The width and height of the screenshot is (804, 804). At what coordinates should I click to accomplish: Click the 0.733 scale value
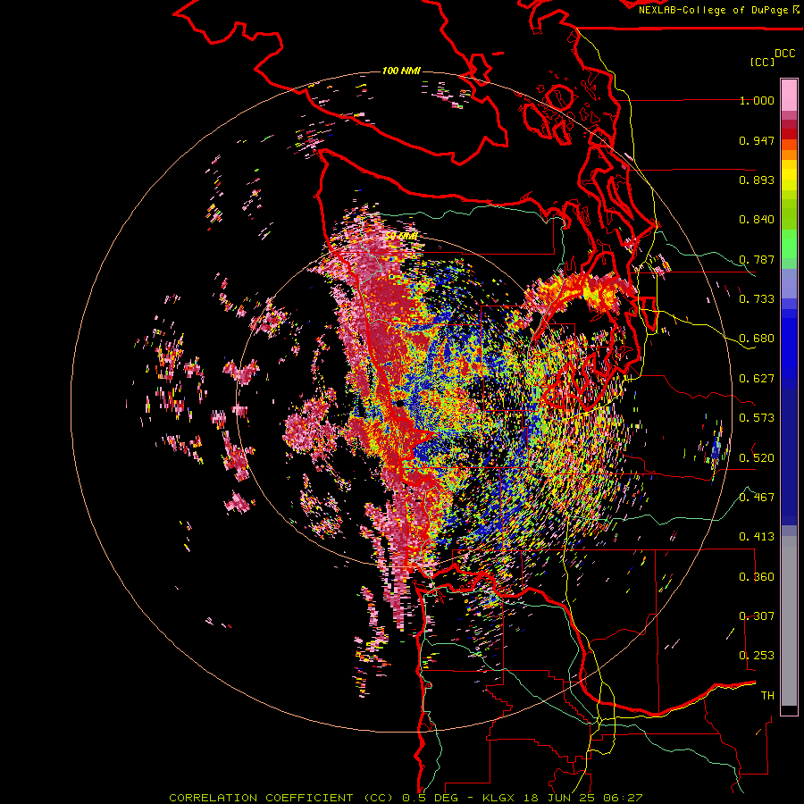point(757,299)
